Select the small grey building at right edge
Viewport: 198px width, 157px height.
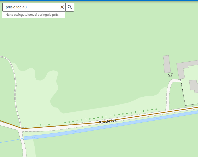194,86
